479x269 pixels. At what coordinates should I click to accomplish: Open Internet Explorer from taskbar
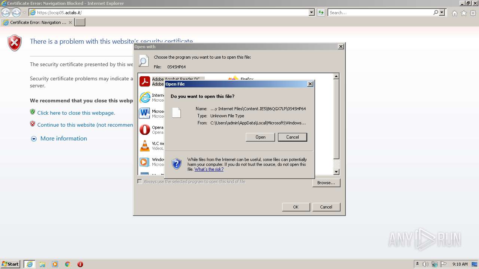pyautogui.click(x=30, y=264)
